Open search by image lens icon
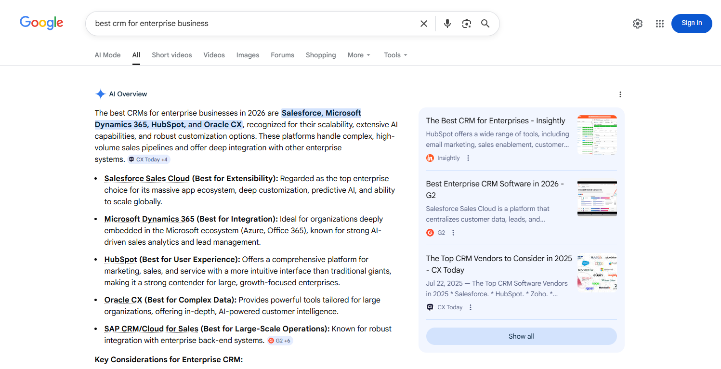 (x=466, y=24)
